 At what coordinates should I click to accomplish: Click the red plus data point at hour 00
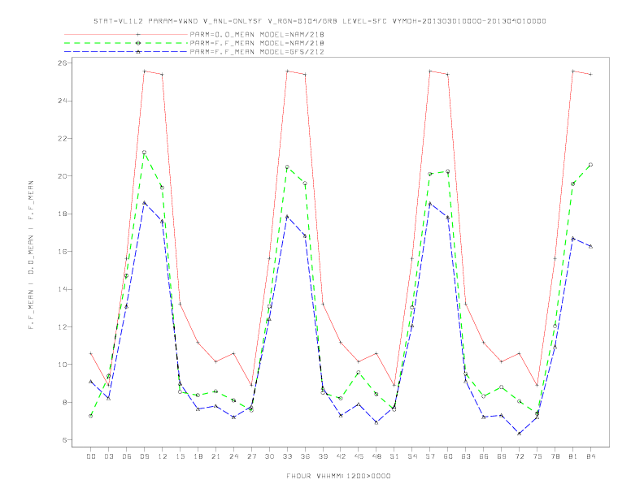pos(91,353)
